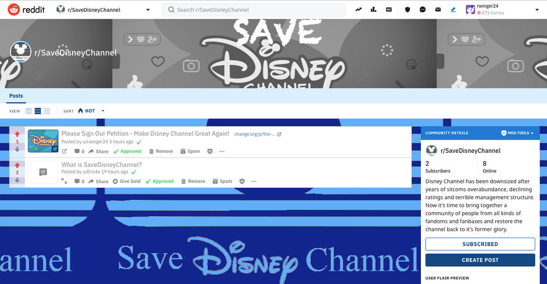This screenshot has width=547, height=284.
Task: Mark What is SaveDisneyChannel post as Spam
Action: (x=222, y=181)
